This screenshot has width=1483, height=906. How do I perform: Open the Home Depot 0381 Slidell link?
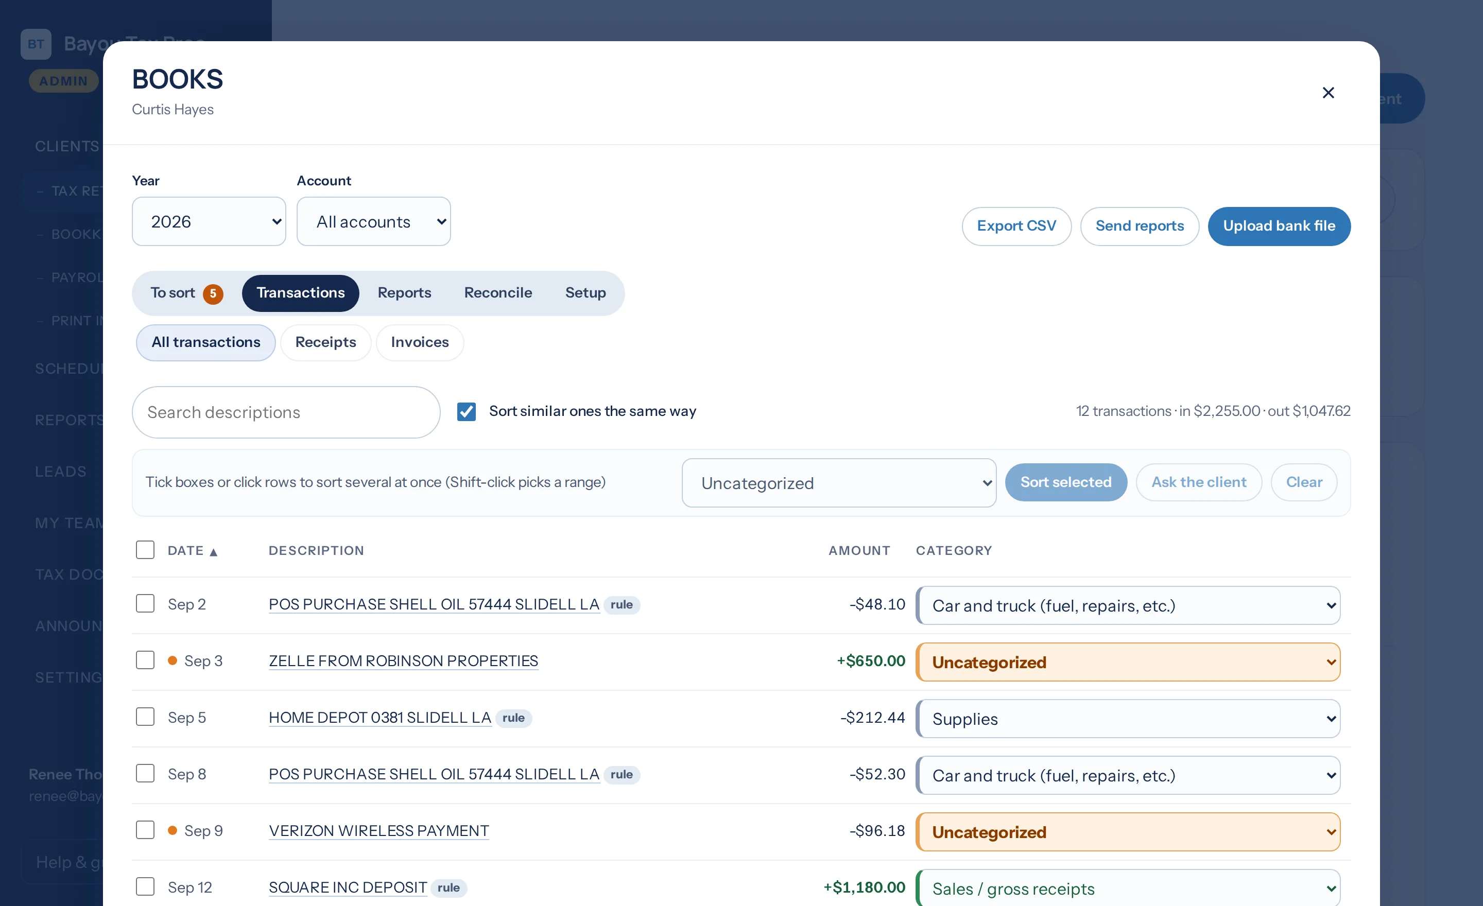click(380, 717)
